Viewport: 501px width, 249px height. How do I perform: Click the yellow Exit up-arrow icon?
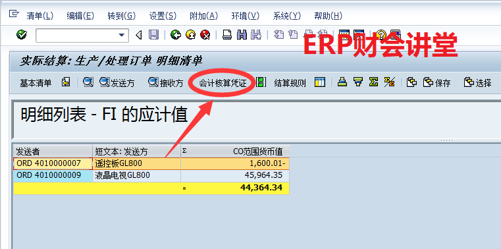tap(190, 34)
